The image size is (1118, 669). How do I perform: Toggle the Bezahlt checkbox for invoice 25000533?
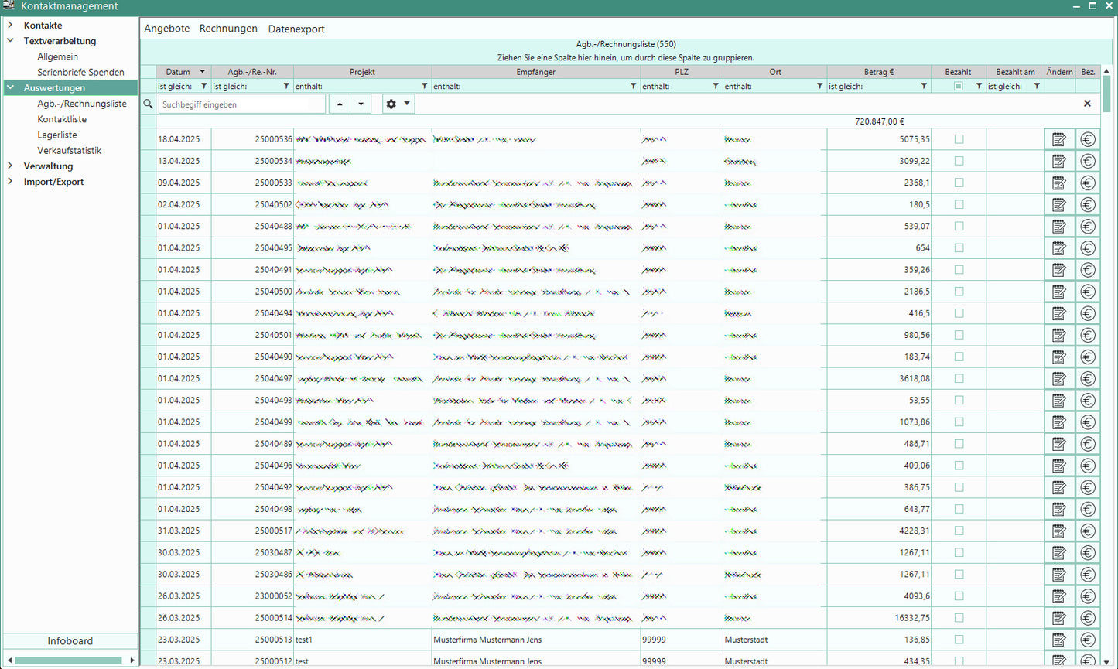959,183
